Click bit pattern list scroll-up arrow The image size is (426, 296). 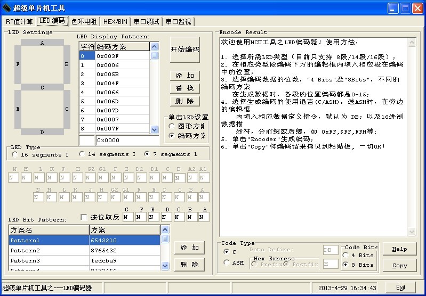tap(165, 230)
